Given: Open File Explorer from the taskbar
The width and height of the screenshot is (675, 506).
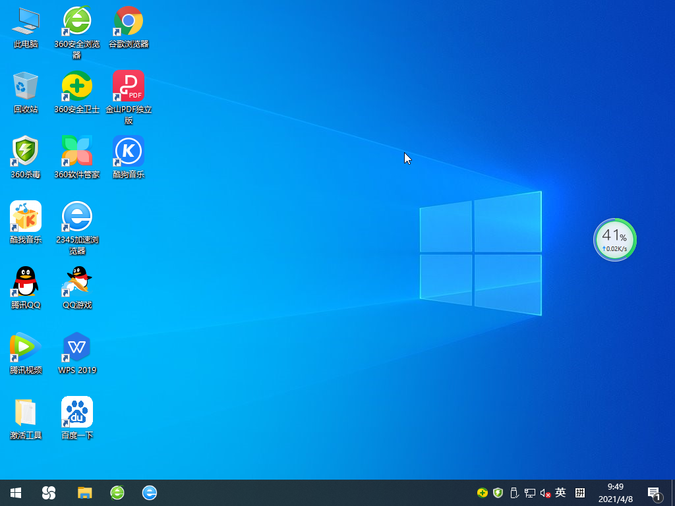Looking at the screenshot, I should click(x=84, y=492).
